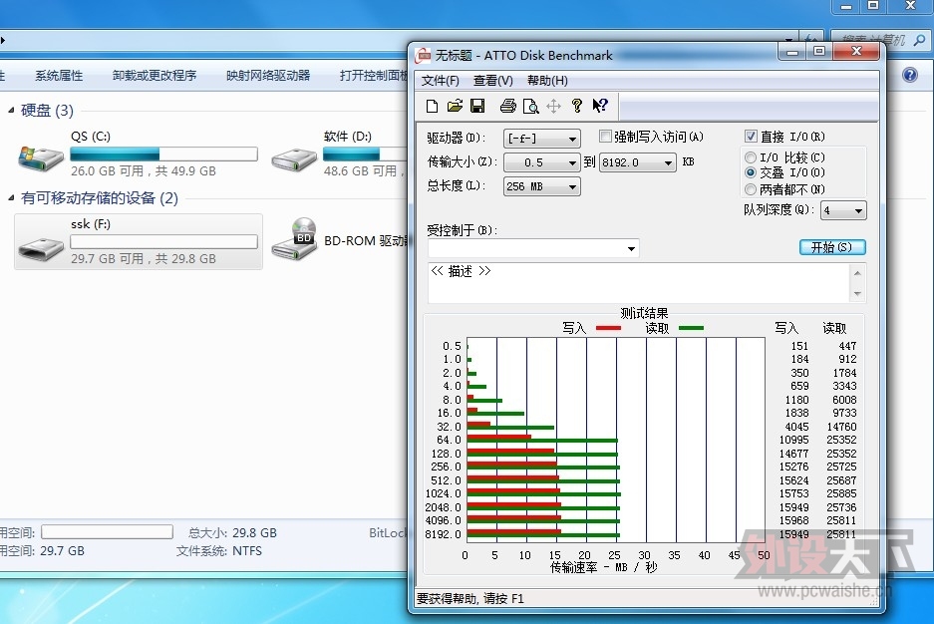Maximize the ATTO Disk Benchmark window
The width and height of the screenshot is (934, 624).
click(x=819, y=52)
